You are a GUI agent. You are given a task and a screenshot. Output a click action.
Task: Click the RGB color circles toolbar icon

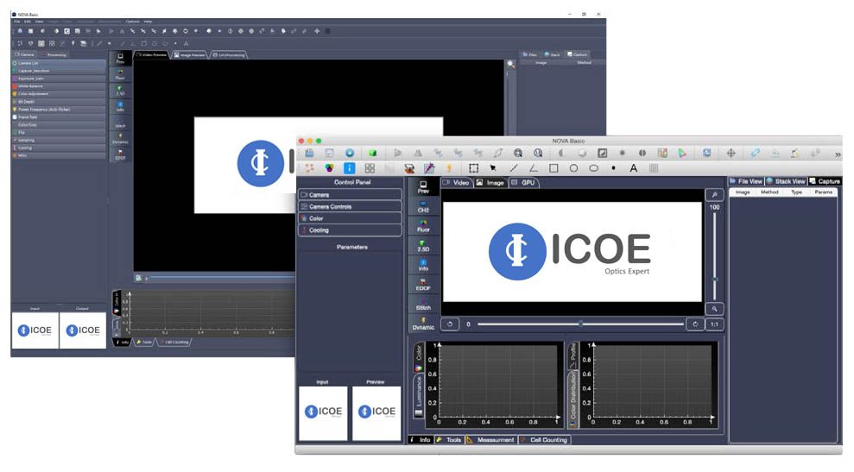coord(329,168)
